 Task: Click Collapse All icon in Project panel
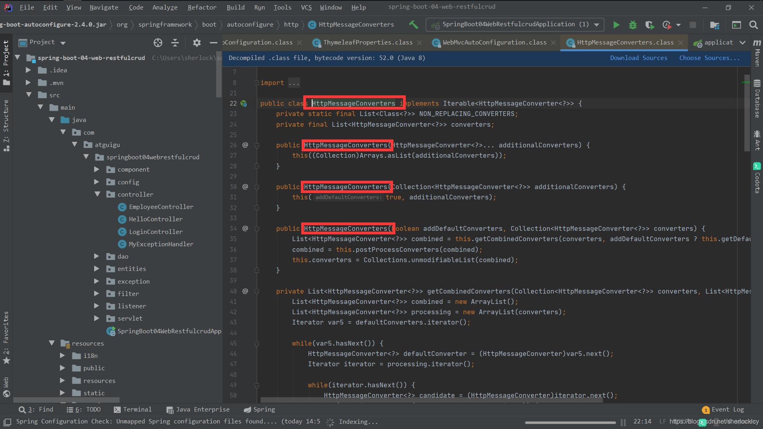tap(175, 43)
